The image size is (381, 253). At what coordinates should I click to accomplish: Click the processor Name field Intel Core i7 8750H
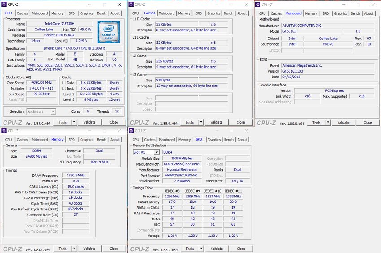click(60, 24)
